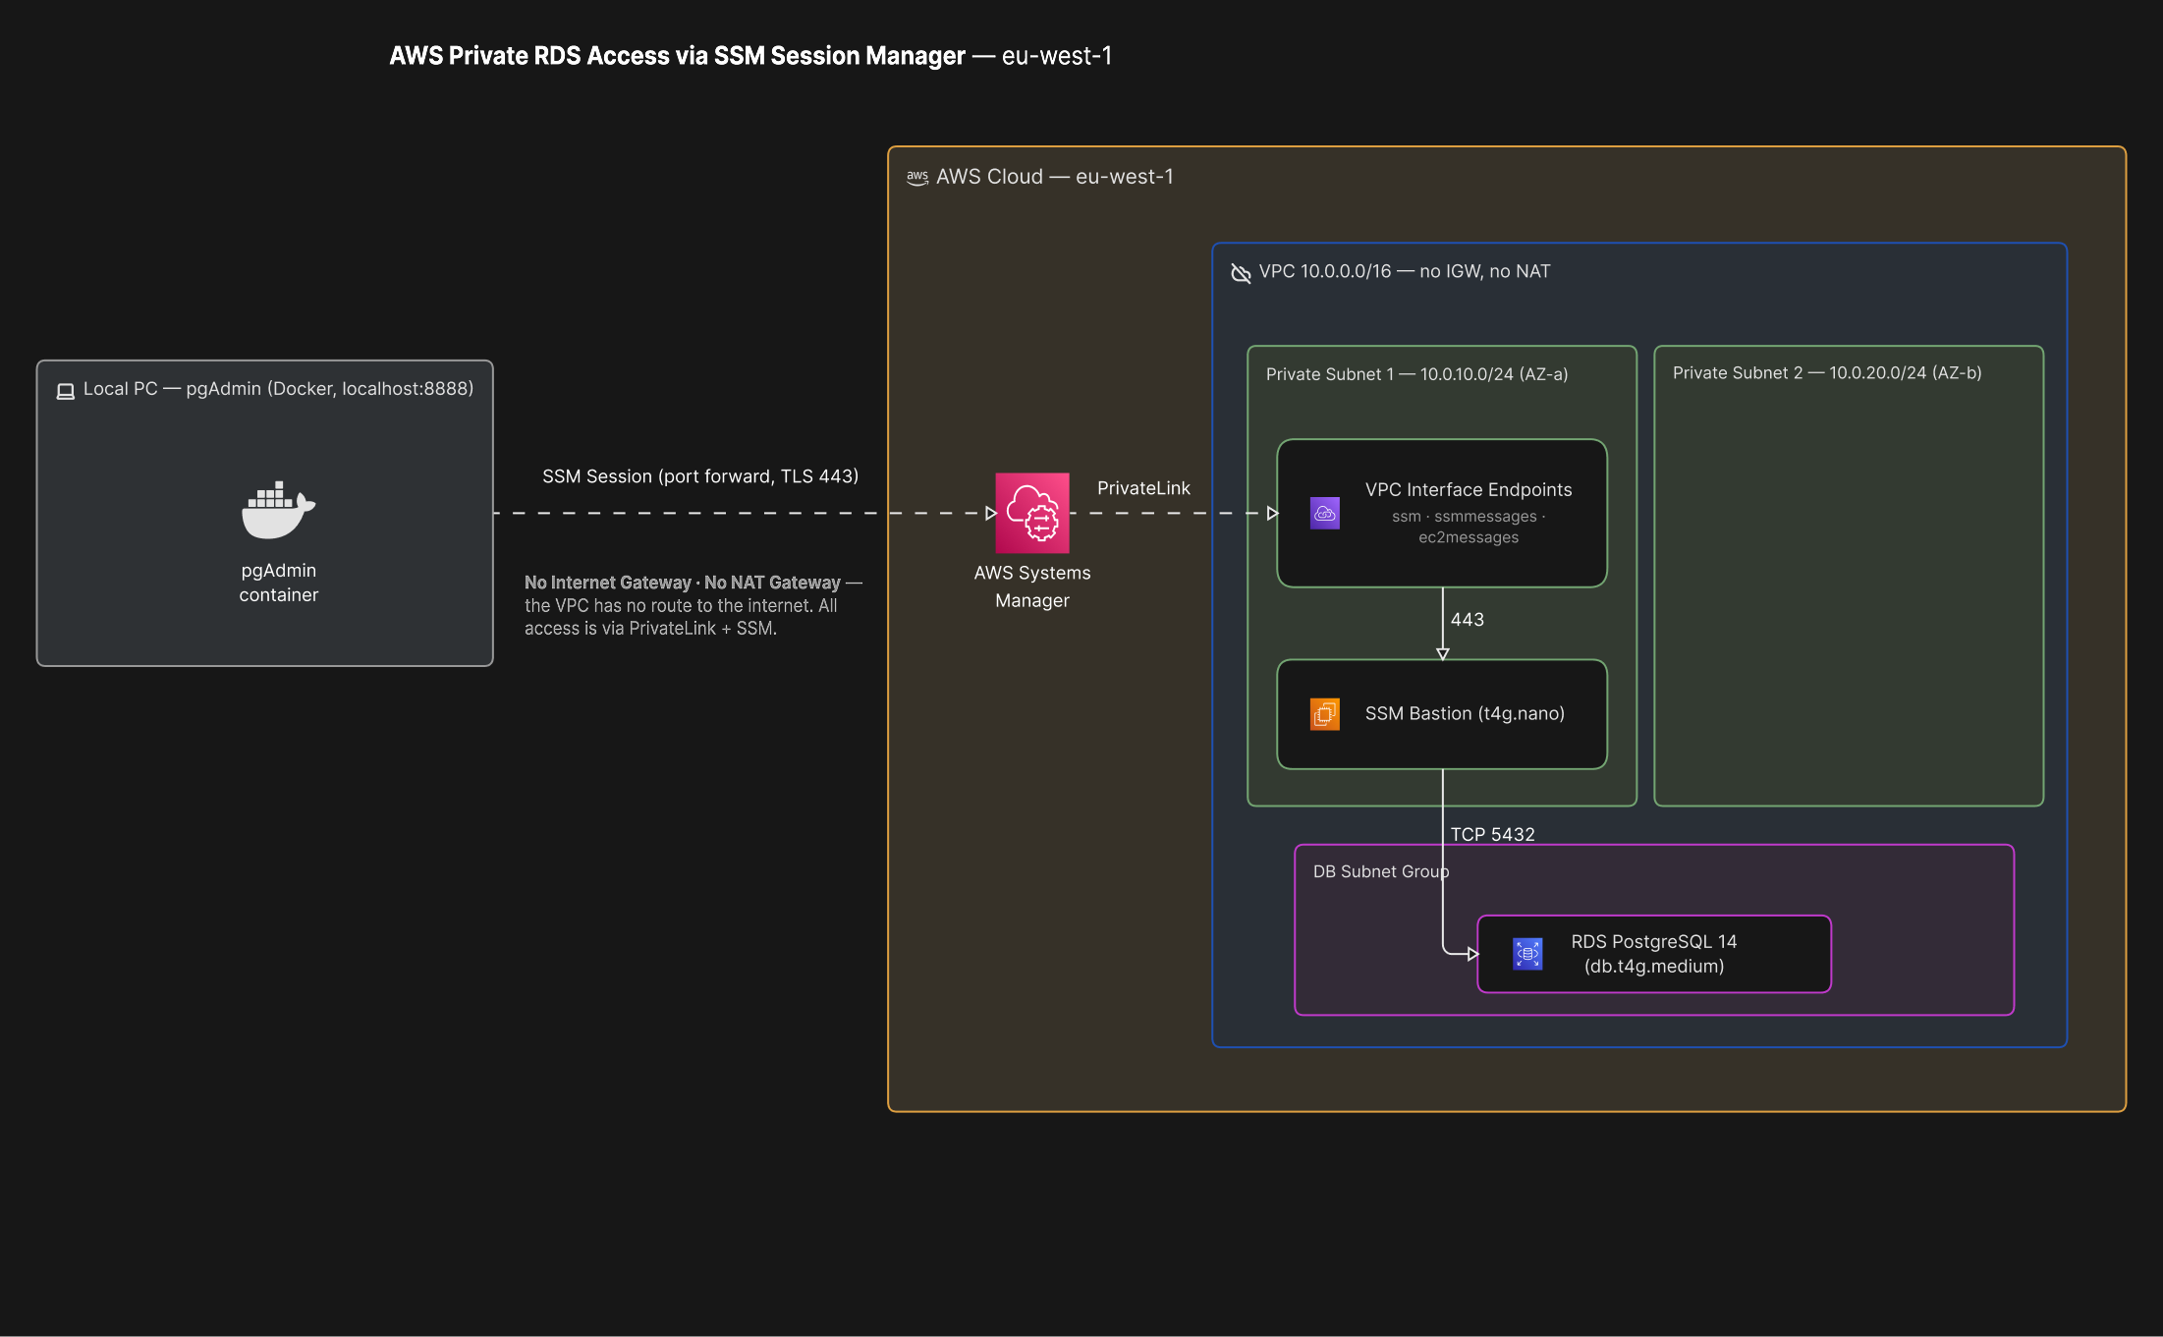Click the 'Private Subnet 1' label

point(1416,374)
